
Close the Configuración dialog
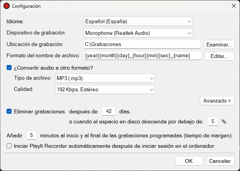(x=234, y=6)
